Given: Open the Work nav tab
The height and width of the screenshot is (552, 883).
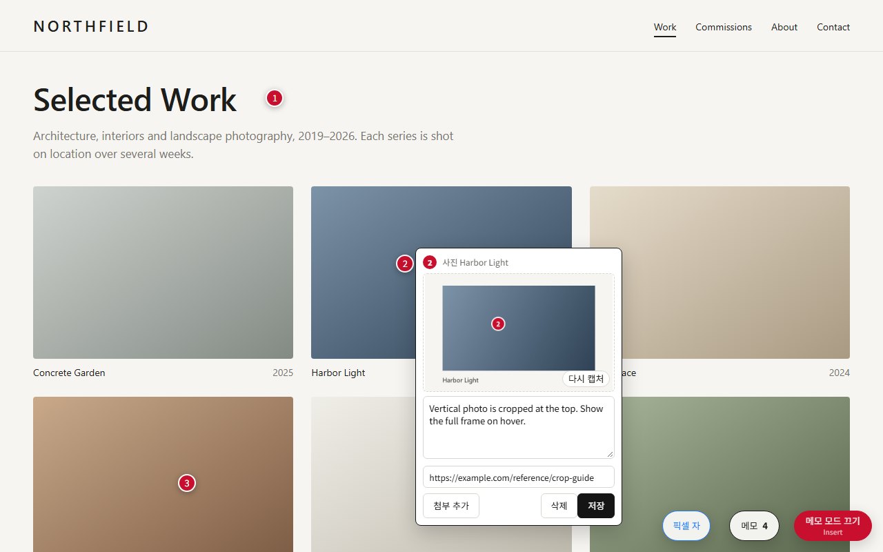Looking at the screenshot, I should click(665, 28).
